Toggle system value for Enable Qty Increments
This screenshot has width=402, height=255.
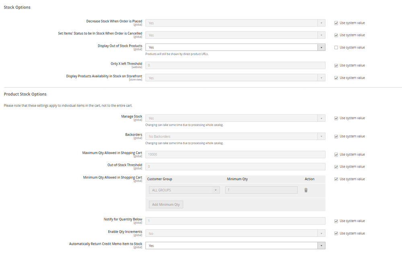coord(336,233)
